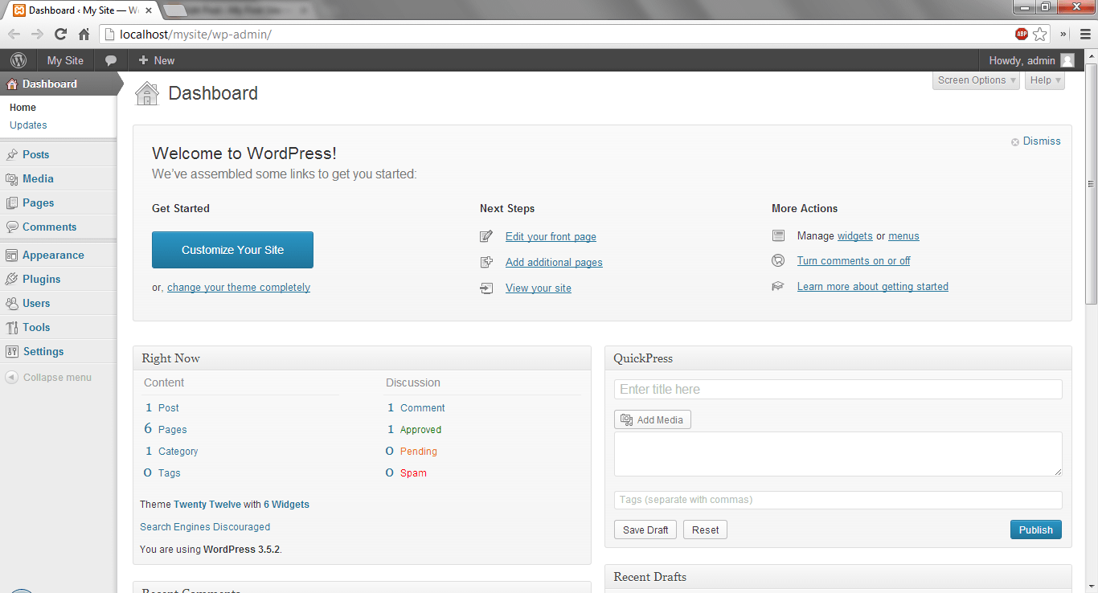1098x593 pixels.
Task: Click the plus icon beside New
Action: click(x=143, y=60)
